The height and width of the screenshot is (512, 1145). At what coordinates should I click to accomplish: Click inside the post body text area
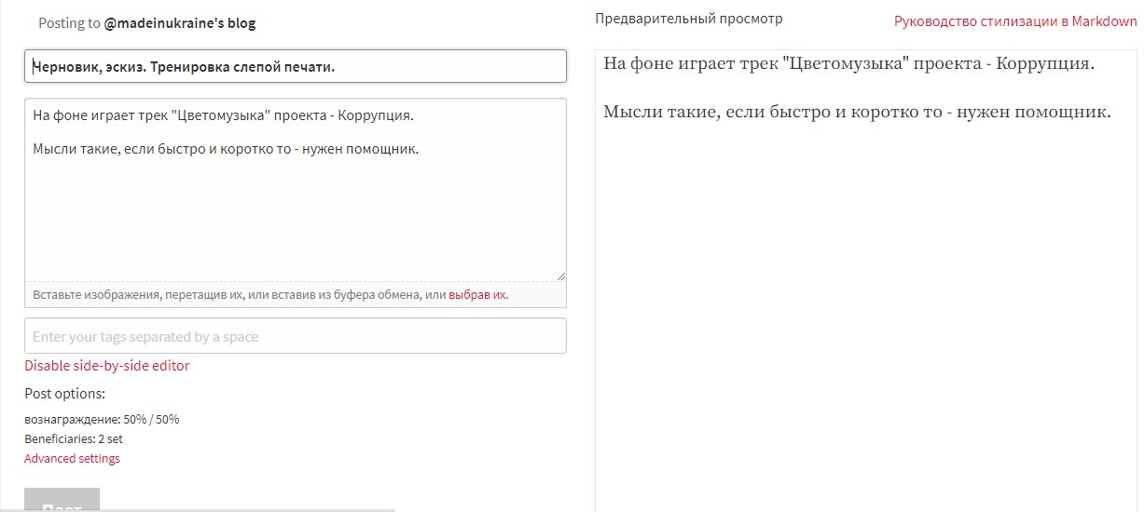point(296,189)
